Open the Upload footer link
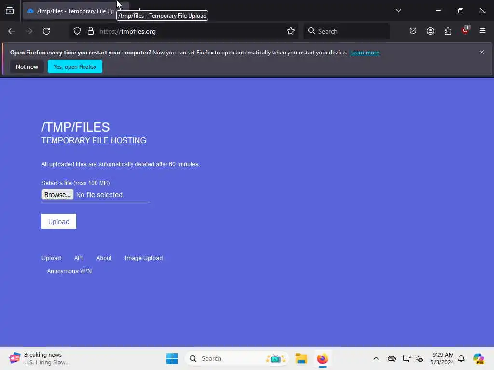494x370 pixels. pos(51,258)
